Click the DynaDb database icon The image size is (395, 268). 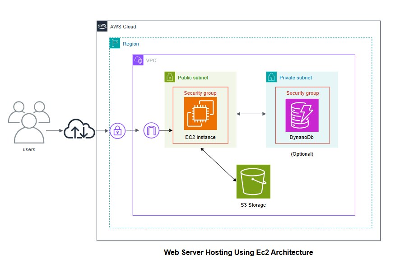click(302, 115)
